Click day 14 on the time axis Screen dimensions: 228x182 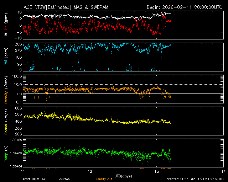[x=223, y=171]
